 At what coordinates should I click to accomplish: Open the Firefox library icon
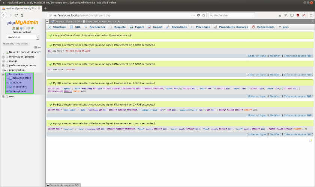pos(286,15)
